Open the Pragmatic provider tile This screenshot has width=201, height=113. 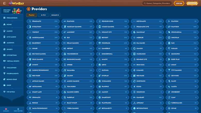(43, 21)
